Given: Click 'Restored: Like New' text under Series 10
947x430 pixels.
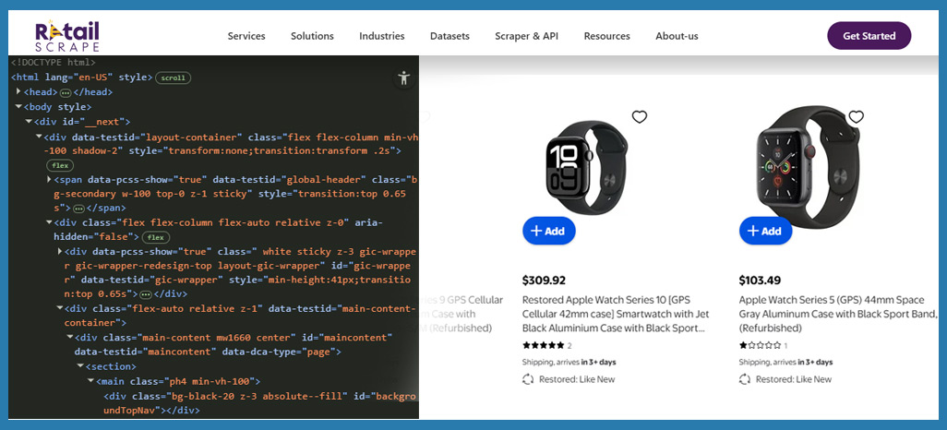Looking at the screenshot, I should (x=577, y=379).
